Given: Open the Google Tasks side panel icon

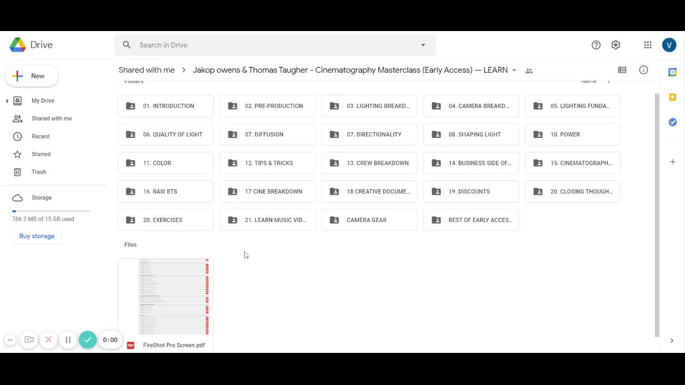Looking at the screenshot, I should click(673, 122).
